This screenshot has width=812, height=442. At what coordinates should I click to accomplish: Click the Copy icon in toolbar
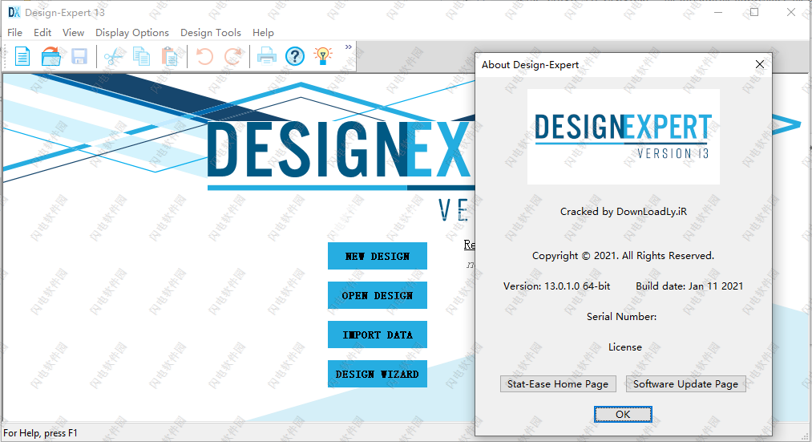coord(141,56)
